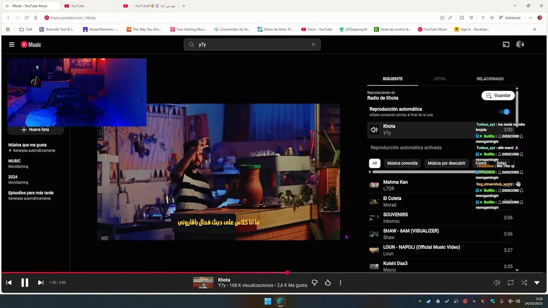Toggle repeat mode
The width and height of the screenshot is (548, 308).
point(510,283)
